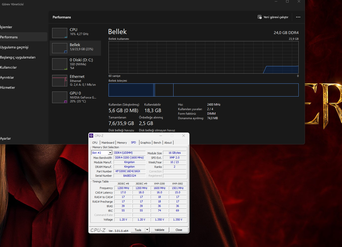Viewport: 342px width, 247px height.
Task: Select the SPD tab in CPU-Z
Action: (x=133, y=142)
